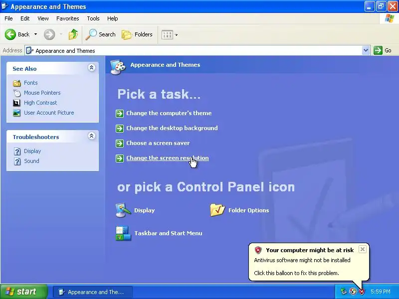
Task: Click the grayed Forward arrow icon
Action: [x=49, y=34]
